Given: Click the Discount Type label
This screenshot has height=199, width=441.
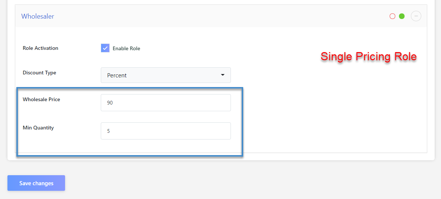Looking at the screenshot, I should coord(39,73).
